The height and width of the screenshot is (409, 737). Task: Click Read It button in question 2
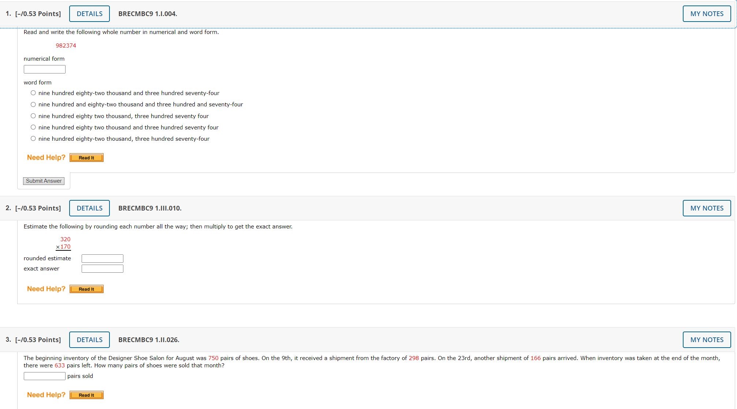coord(86,289)
